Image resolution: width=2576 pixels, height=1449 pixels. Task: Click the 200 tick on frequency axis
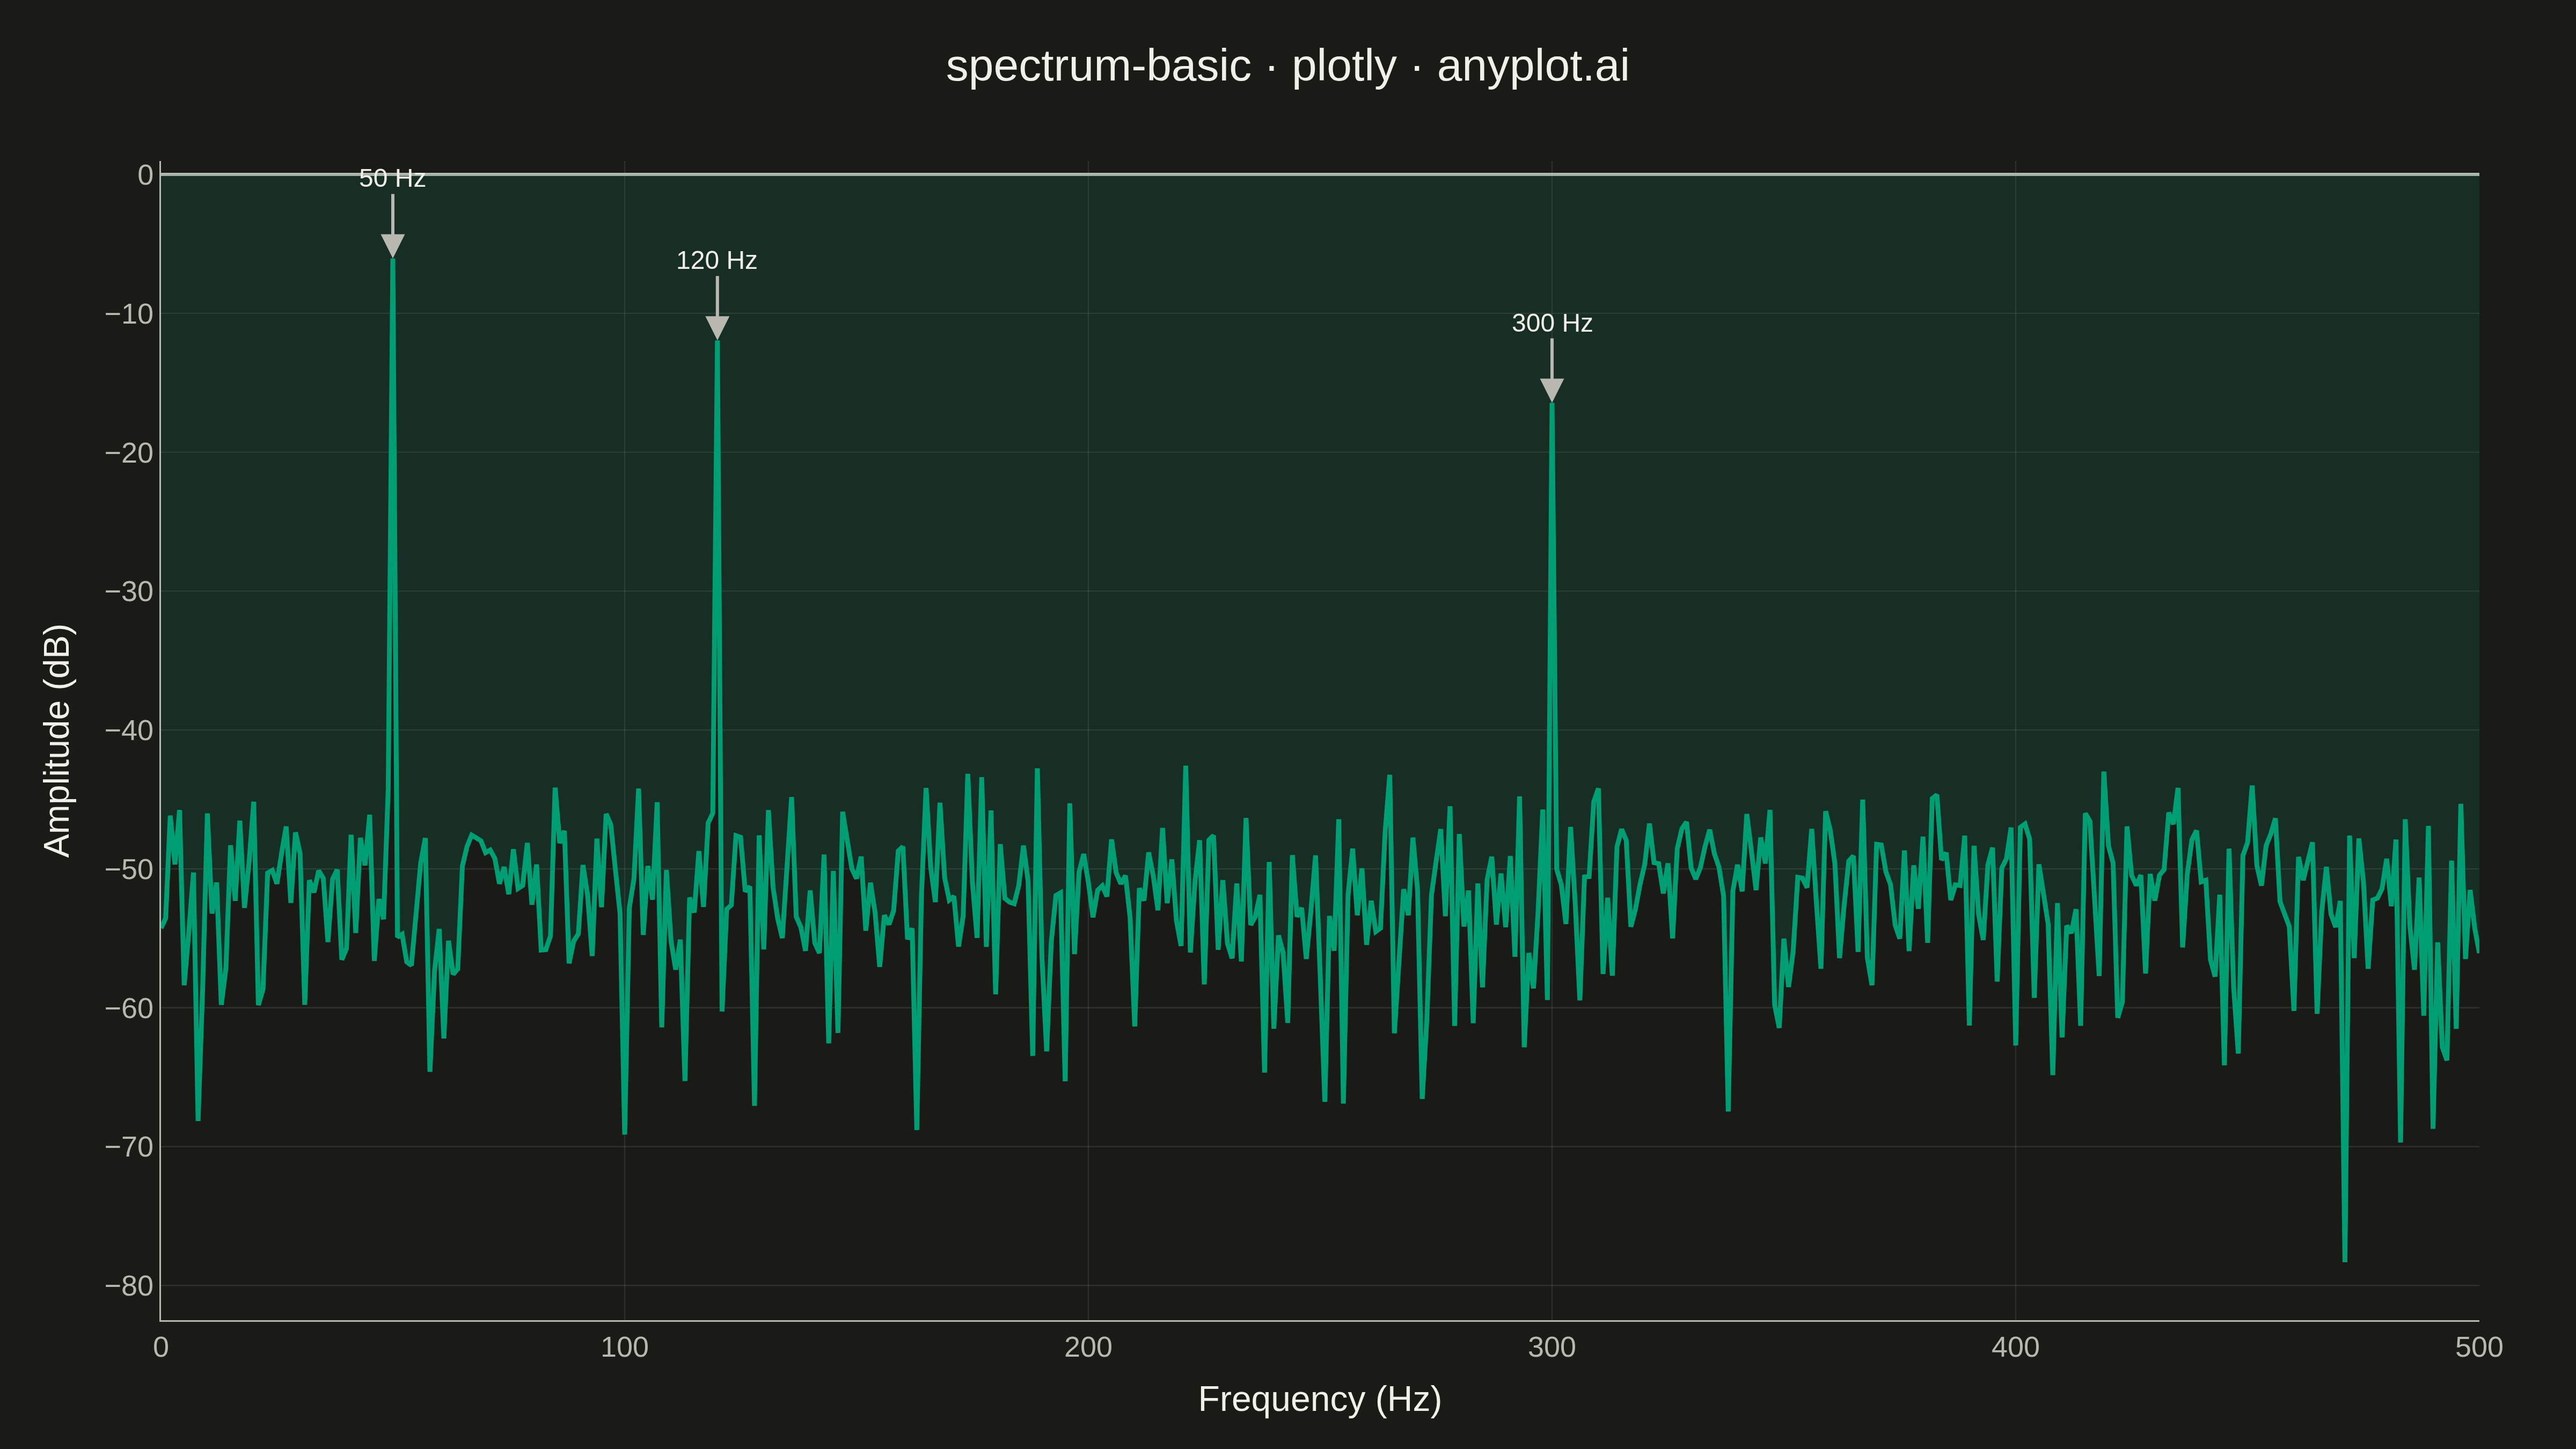(1088, 1347)
